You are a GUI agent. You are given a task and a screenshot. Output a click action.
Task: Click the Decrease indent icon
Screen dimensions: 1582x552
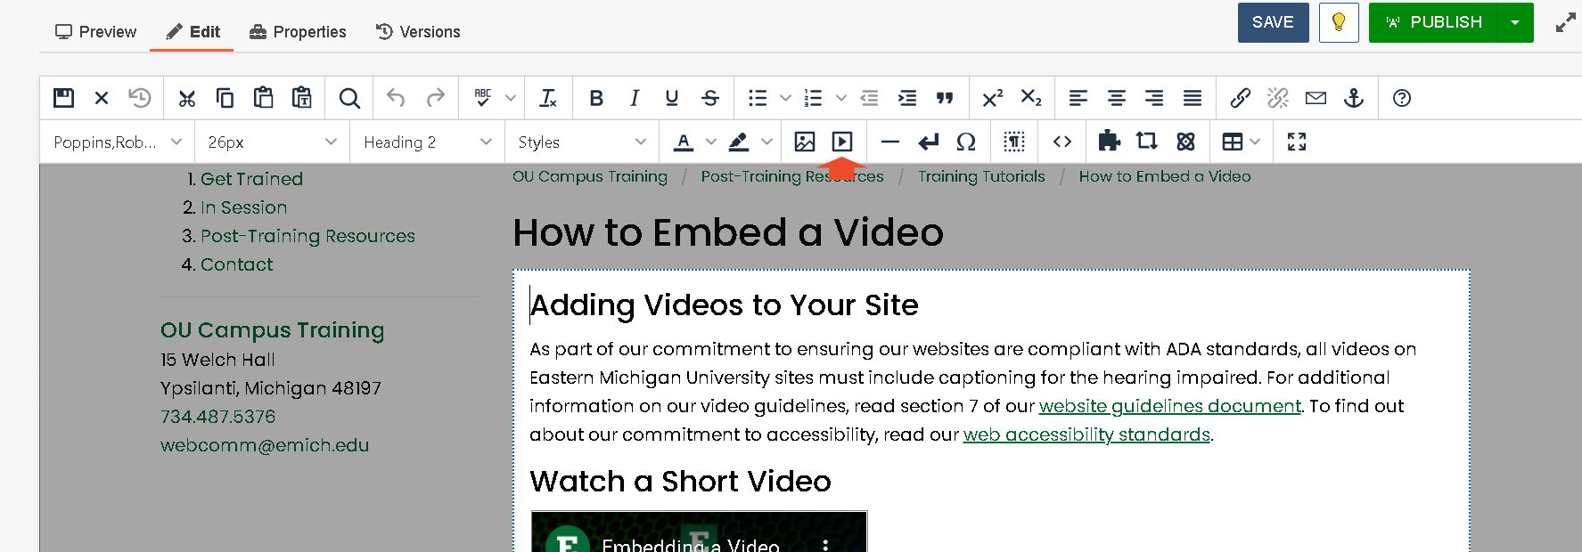pos(869,98)
